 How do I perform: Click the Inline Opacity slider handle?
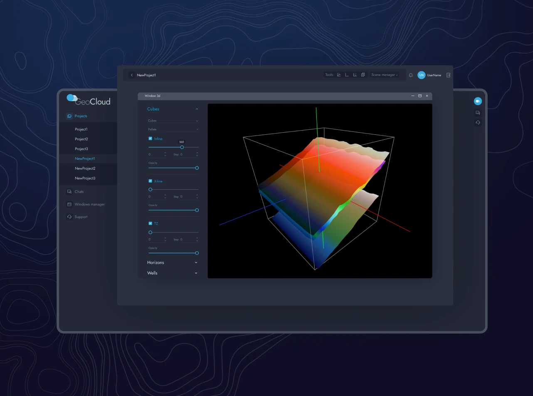[197, 168]
